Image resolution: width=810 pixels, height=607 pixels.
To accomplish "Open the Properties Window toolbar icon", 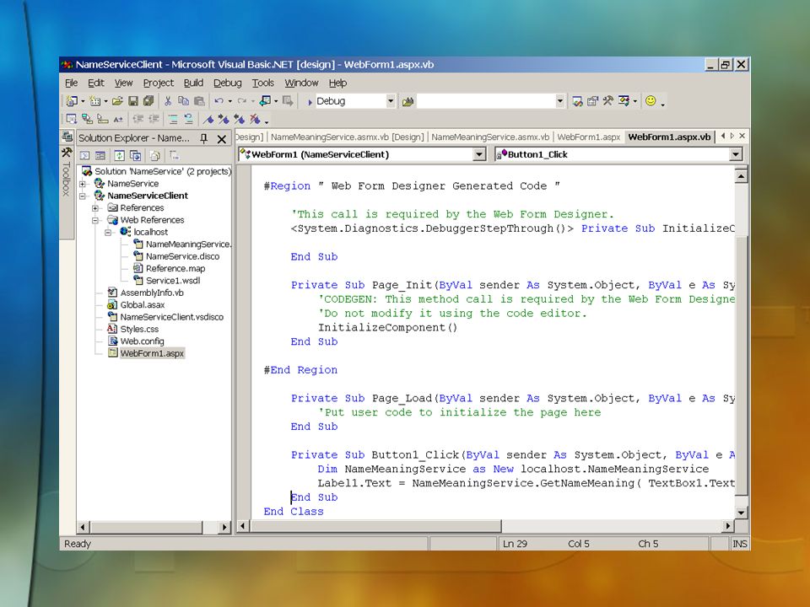I will coord(592,101).
